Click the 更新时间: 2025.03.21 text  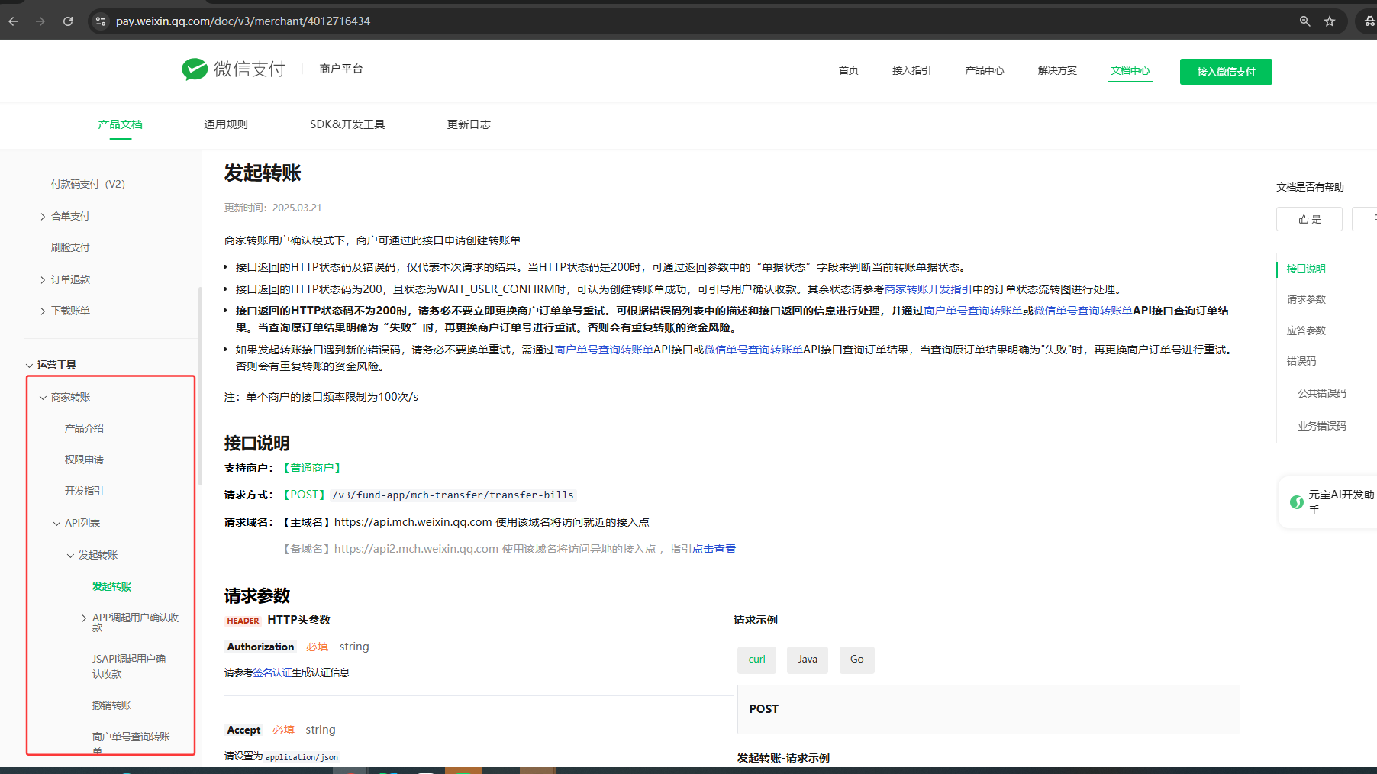pyautogui.click(x=272, y=208)
